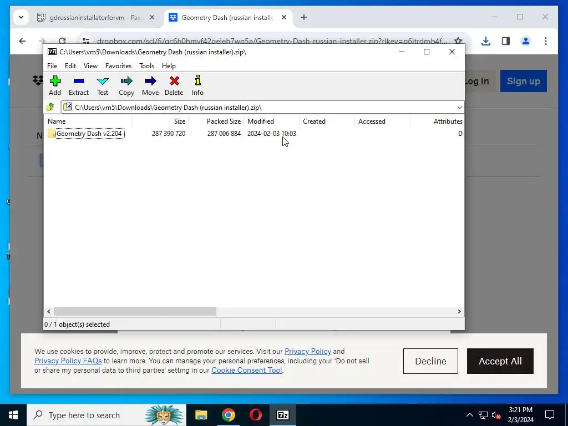The image size is (568, 426).
Task: Launch Opera from the taskbar
Action: click(x=256, y=415)
